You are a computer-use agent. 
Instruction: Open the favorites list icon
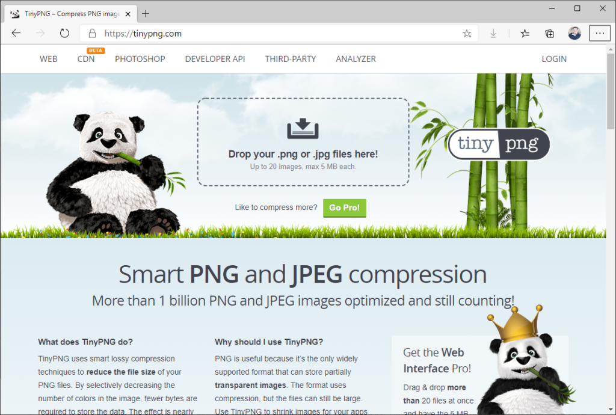tap(525, 34)
